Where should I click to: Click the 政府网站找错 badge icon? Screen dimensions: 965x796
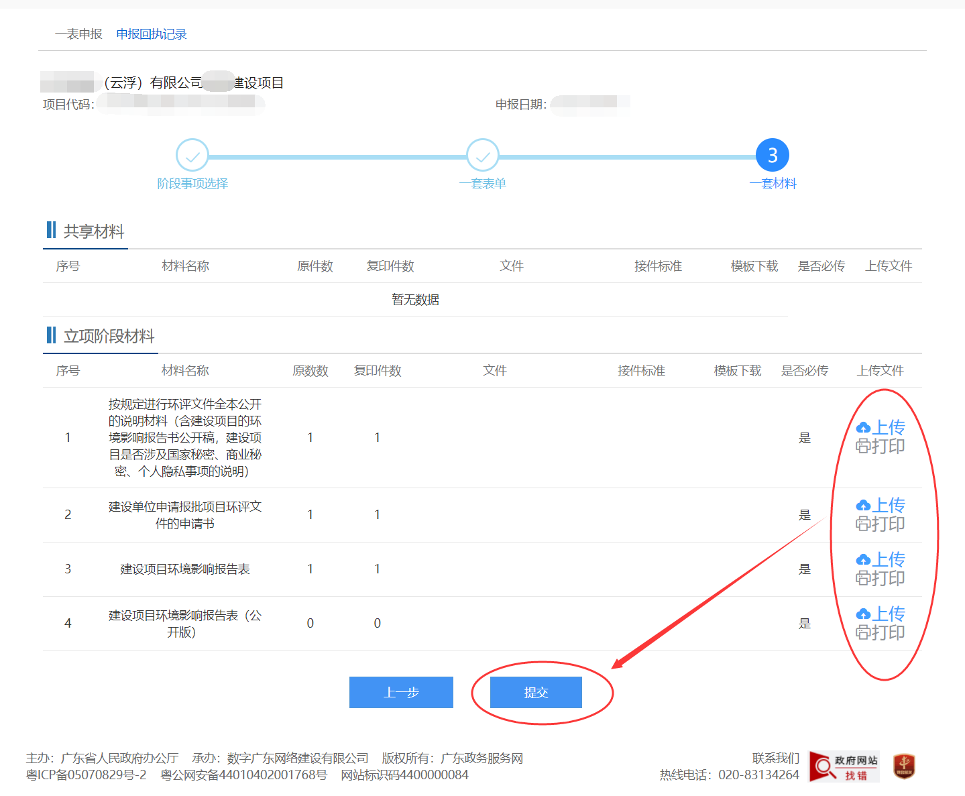click(844, 767)
